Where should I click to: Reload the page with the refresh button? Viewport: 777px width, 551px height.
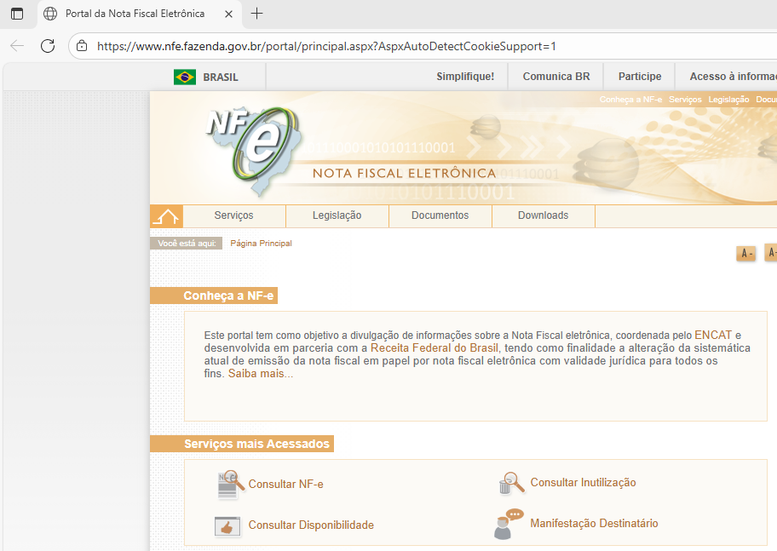pos(48,46)
